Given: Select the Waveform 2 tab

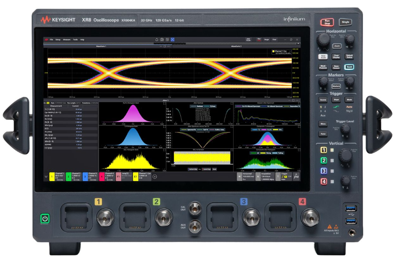Looking at the screenshot, I should point(236,46).
